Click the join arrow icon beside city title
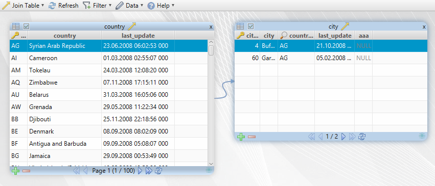The width and height of the screenshot is (435, 186). [345, 26]
